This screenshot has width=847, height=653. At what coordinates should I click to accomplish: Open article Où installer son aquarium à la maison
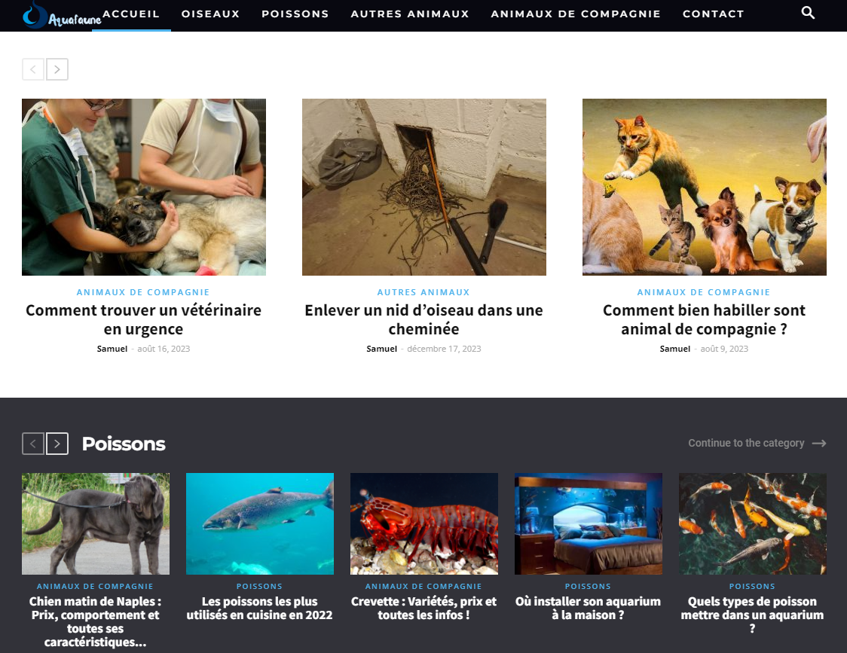[589, 608]
